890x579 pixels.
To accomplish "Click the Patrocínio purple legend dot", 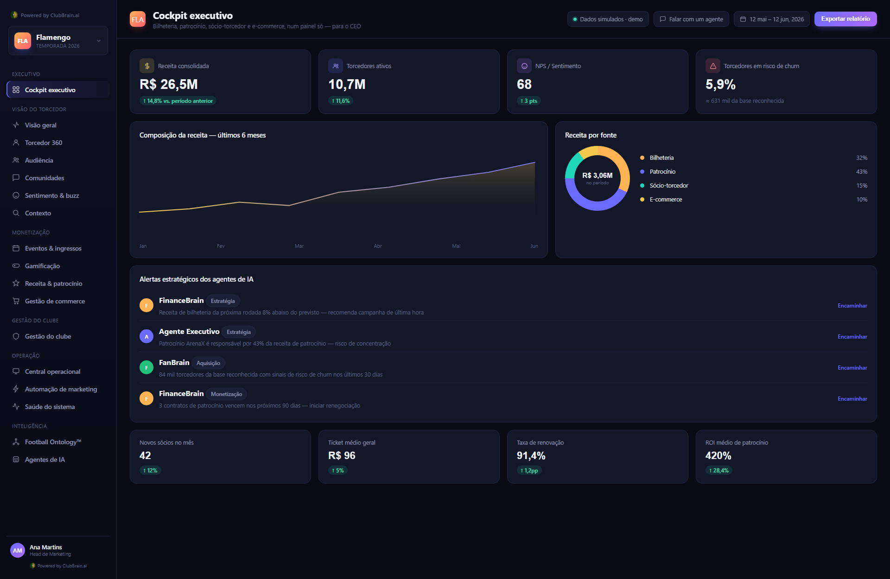I will tap(642, 172).
